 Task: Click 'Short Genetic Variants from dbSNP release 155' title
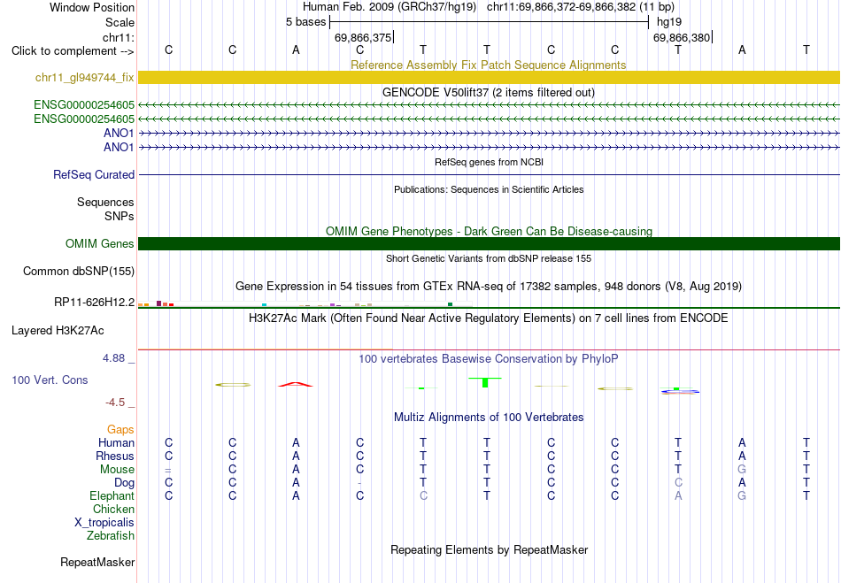[x=489, y=258]
